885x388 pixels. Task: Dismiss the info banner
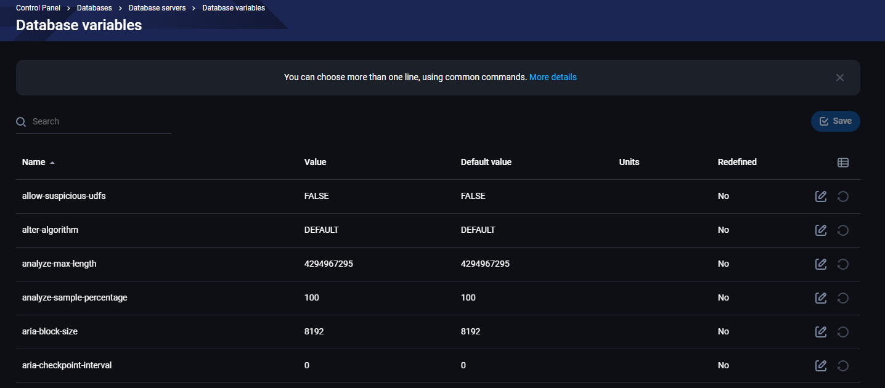[839, 78]
